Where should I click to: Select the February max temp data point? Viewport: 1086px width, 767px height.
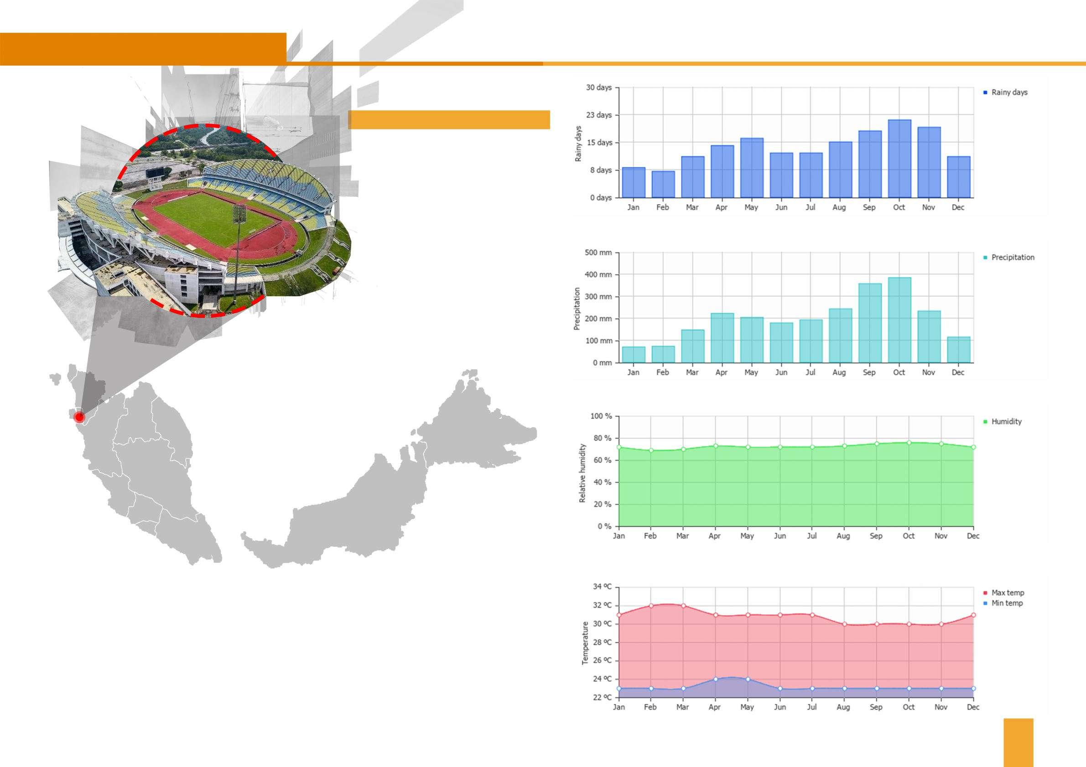pos(651,605)
